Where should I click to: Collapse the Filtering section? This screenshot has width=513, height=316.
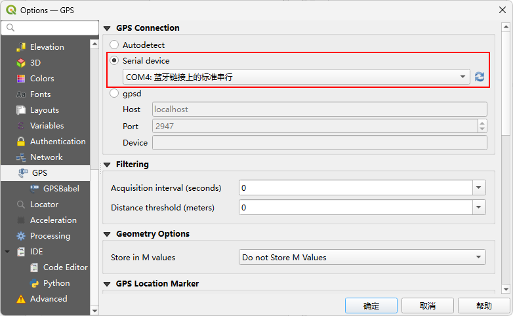point(107,165)
